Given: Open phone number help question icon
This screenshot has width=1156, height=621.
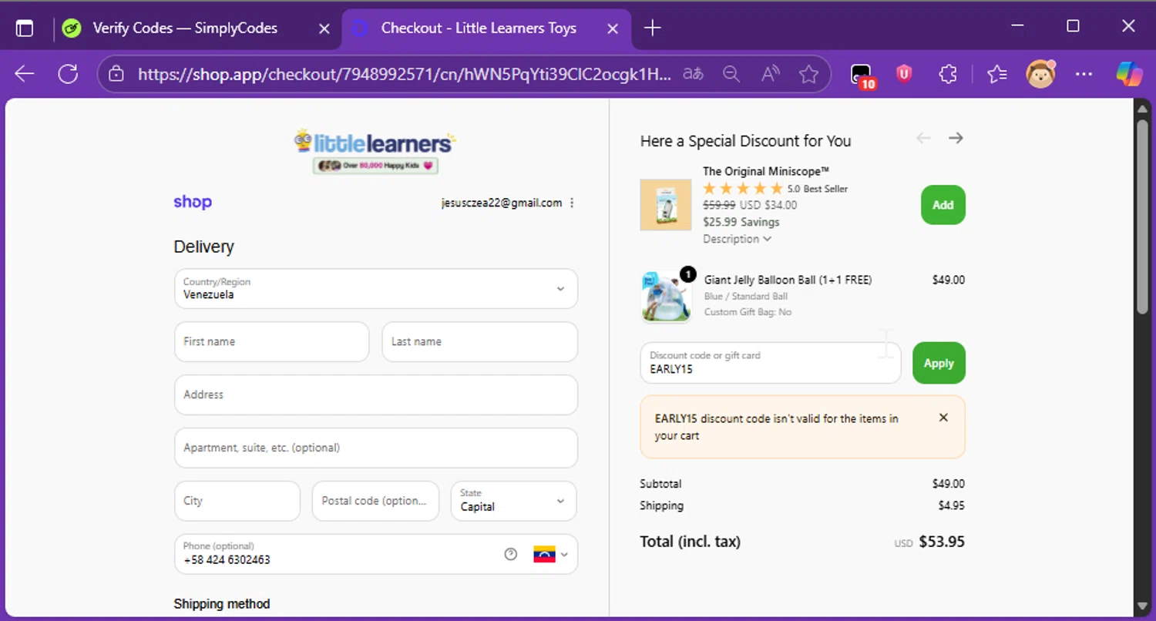Looking at the screenshot, I should pos(510,554).
